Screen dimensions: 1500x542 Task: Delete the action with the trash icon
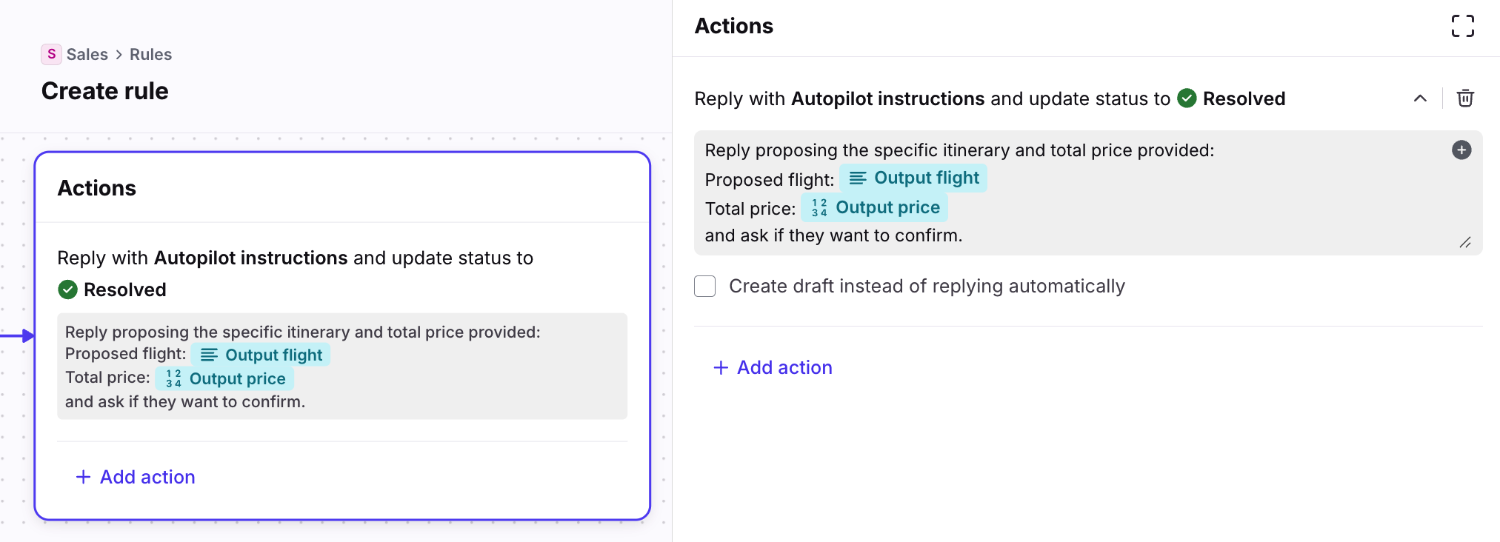pos(1464,98)
